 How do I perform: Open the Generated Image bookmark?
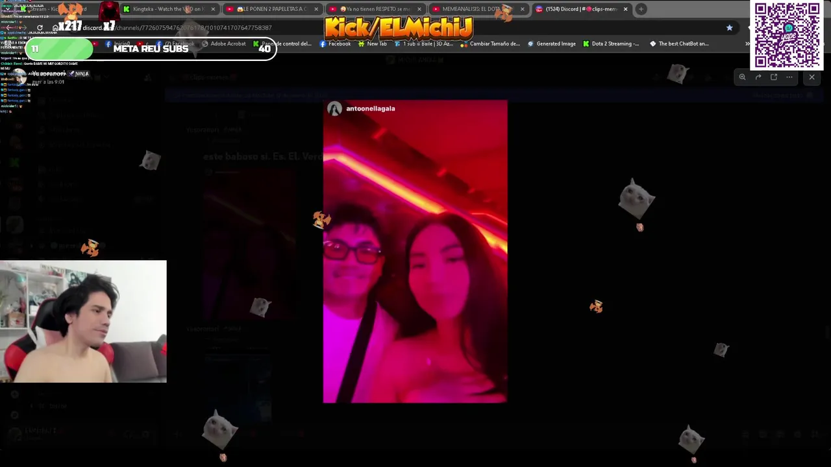click(551, 43)
